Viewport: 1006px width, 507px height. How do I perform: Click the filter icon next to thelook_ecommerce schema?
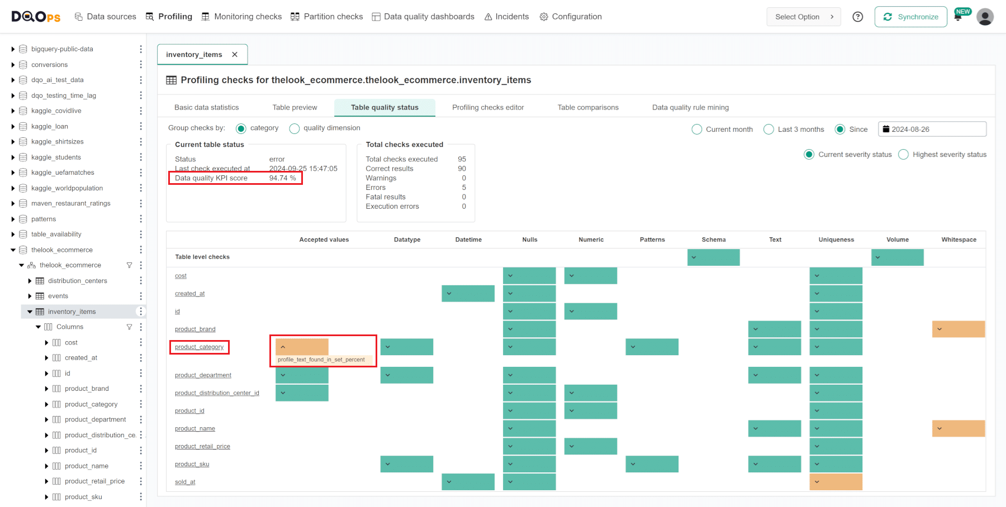(x=130, y=265)
